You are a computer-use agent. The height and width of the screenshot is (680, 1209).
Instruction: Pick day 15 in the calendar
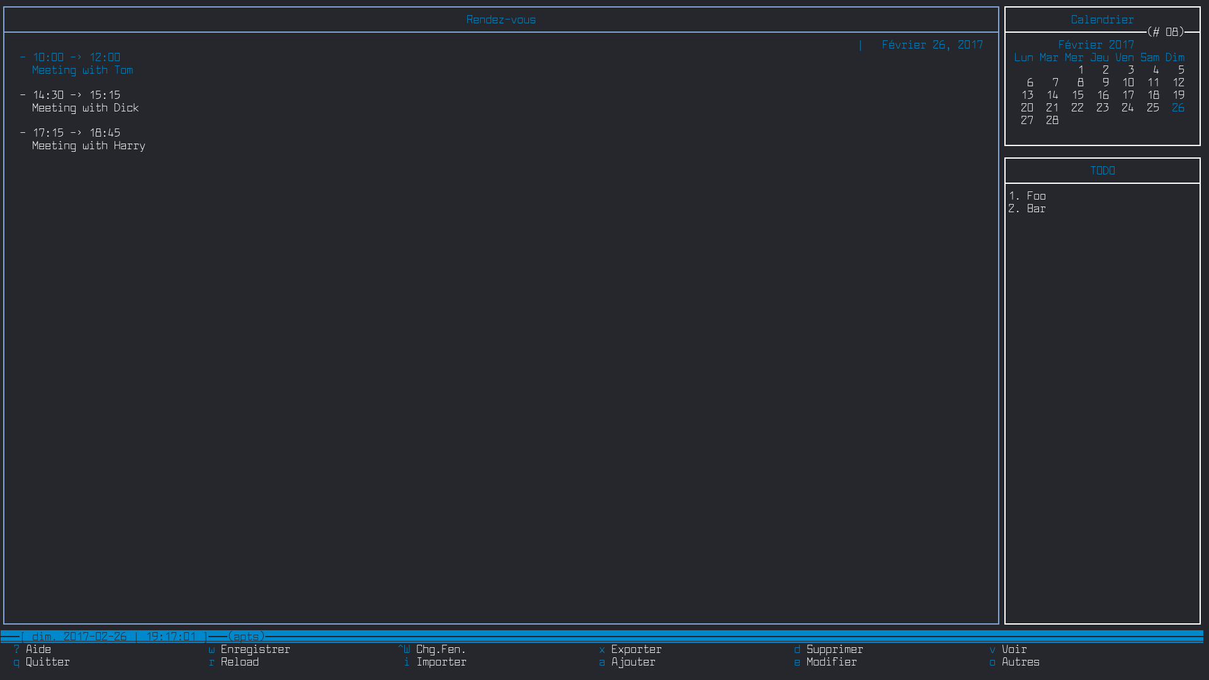tap(1077, 95)
